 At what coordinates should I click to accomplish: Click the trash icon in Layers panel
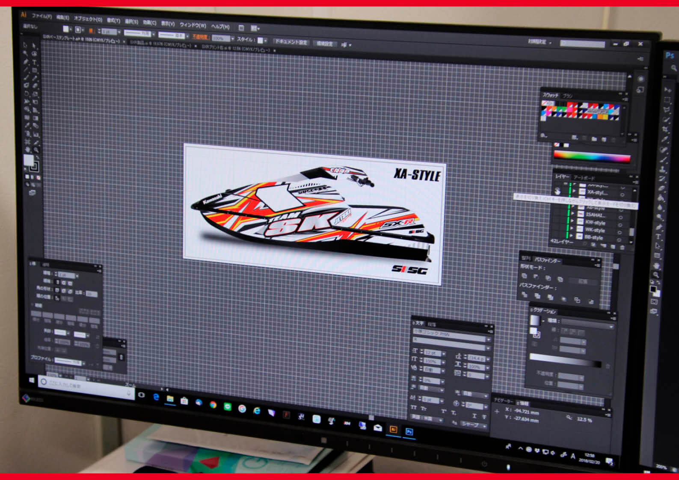pyautogui.click(x=623, y=247)
